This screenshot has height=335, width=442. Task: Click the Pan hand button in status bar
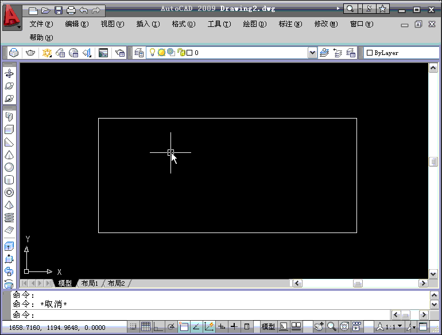(x=319, y=326)
